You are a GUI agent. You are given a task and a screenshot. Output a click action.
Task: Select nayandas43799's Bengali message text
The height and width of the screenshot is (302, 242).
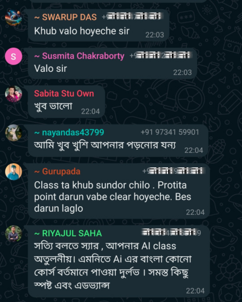click(x=105, y=145)
